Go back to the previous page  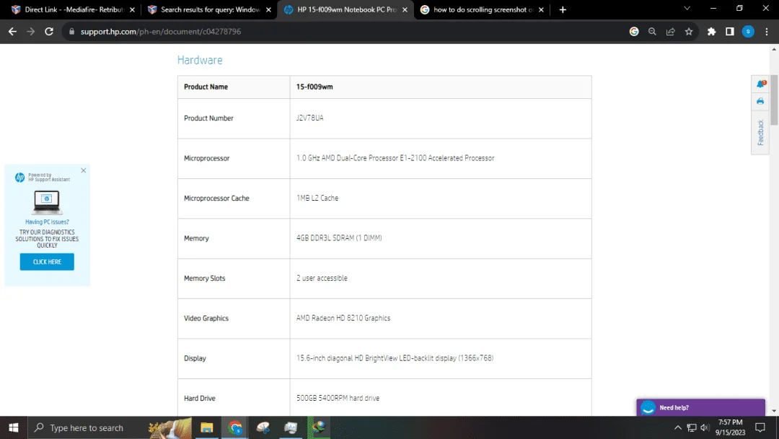(12, 31)
